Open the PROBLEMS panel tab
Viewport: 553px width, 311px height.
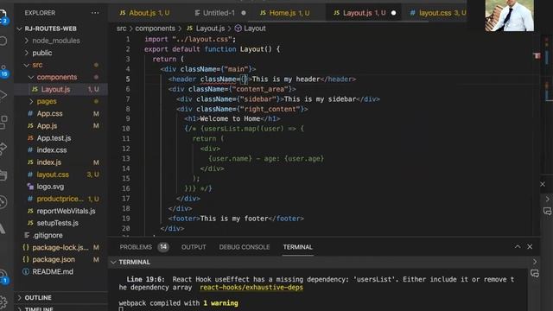(x=136, y=247)
